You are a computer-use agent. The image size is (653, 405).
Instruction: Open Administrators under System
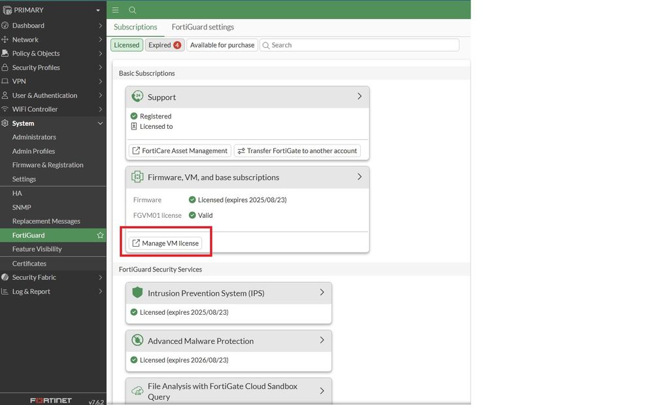[34, 137]
